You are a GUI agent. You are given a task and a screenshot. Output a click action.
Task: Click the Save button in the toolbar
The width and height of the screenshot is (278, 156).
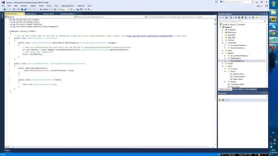click(22, 10)
